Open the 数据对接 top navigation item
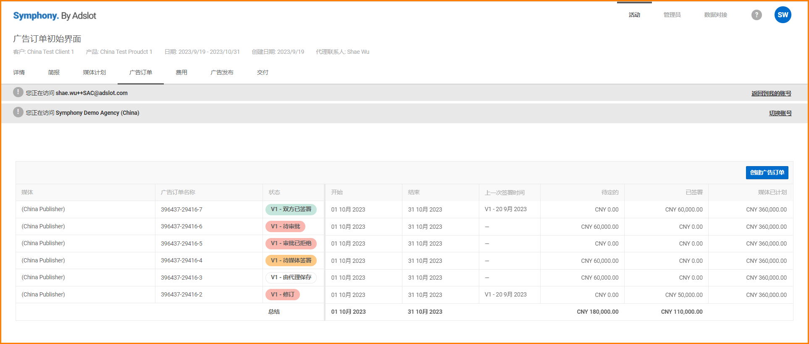 716,15
